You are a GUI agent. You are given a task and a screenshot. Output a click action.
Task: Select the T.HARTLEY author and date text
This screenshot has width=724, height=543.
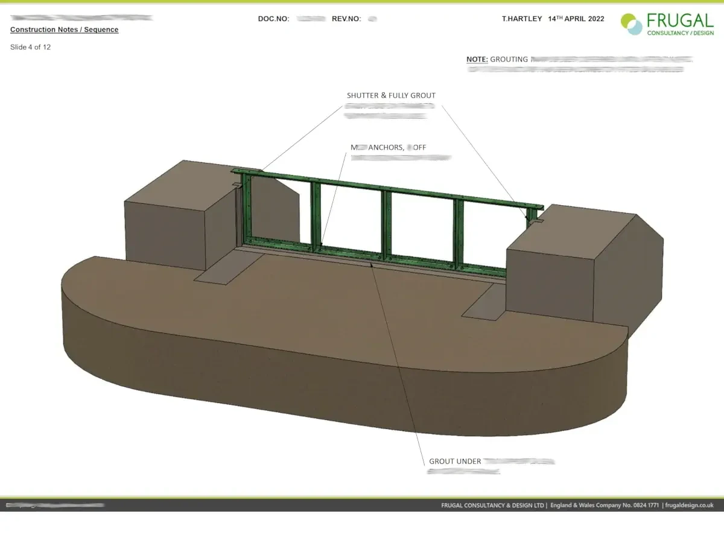(x=553, y=19)
